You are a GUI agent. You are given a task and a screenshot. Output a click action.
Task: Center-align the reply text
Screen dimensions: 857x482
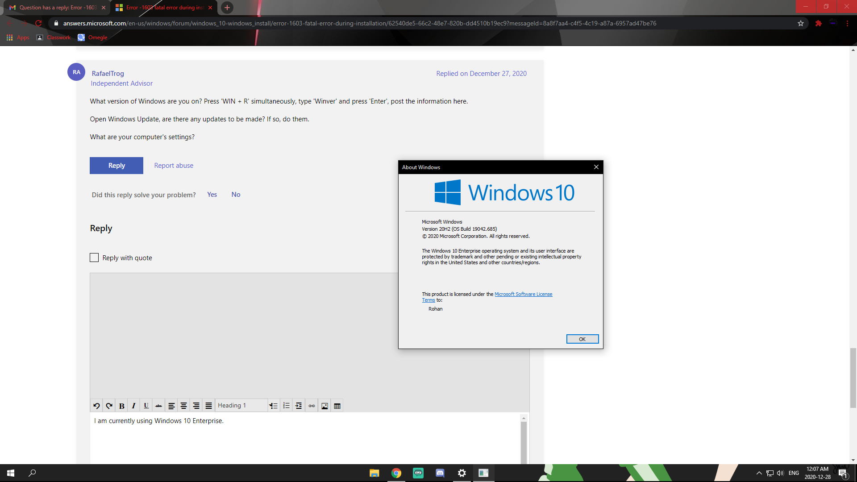tap(183, 406)
